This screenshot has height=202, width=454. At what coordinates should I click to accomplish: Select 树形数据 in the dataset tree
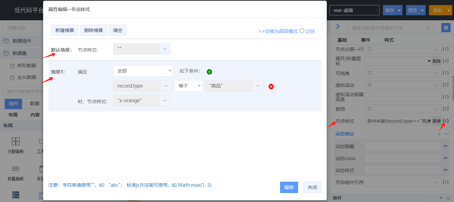pyautogui.click(x=27, y=66)
